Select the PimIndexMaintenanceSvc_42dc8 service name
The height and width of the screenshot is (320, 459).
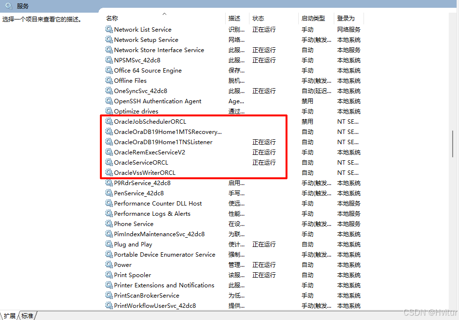click(159, 234)
